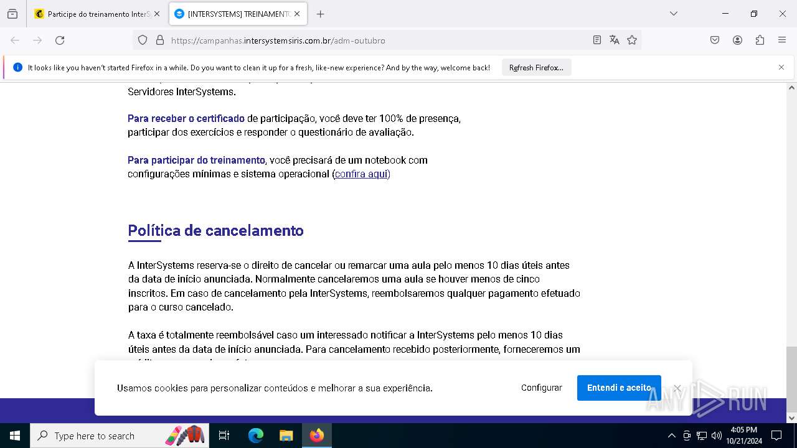Save to Pocket icon
The height and width of the screenshot is (448, 797).
tap(715, 40)
